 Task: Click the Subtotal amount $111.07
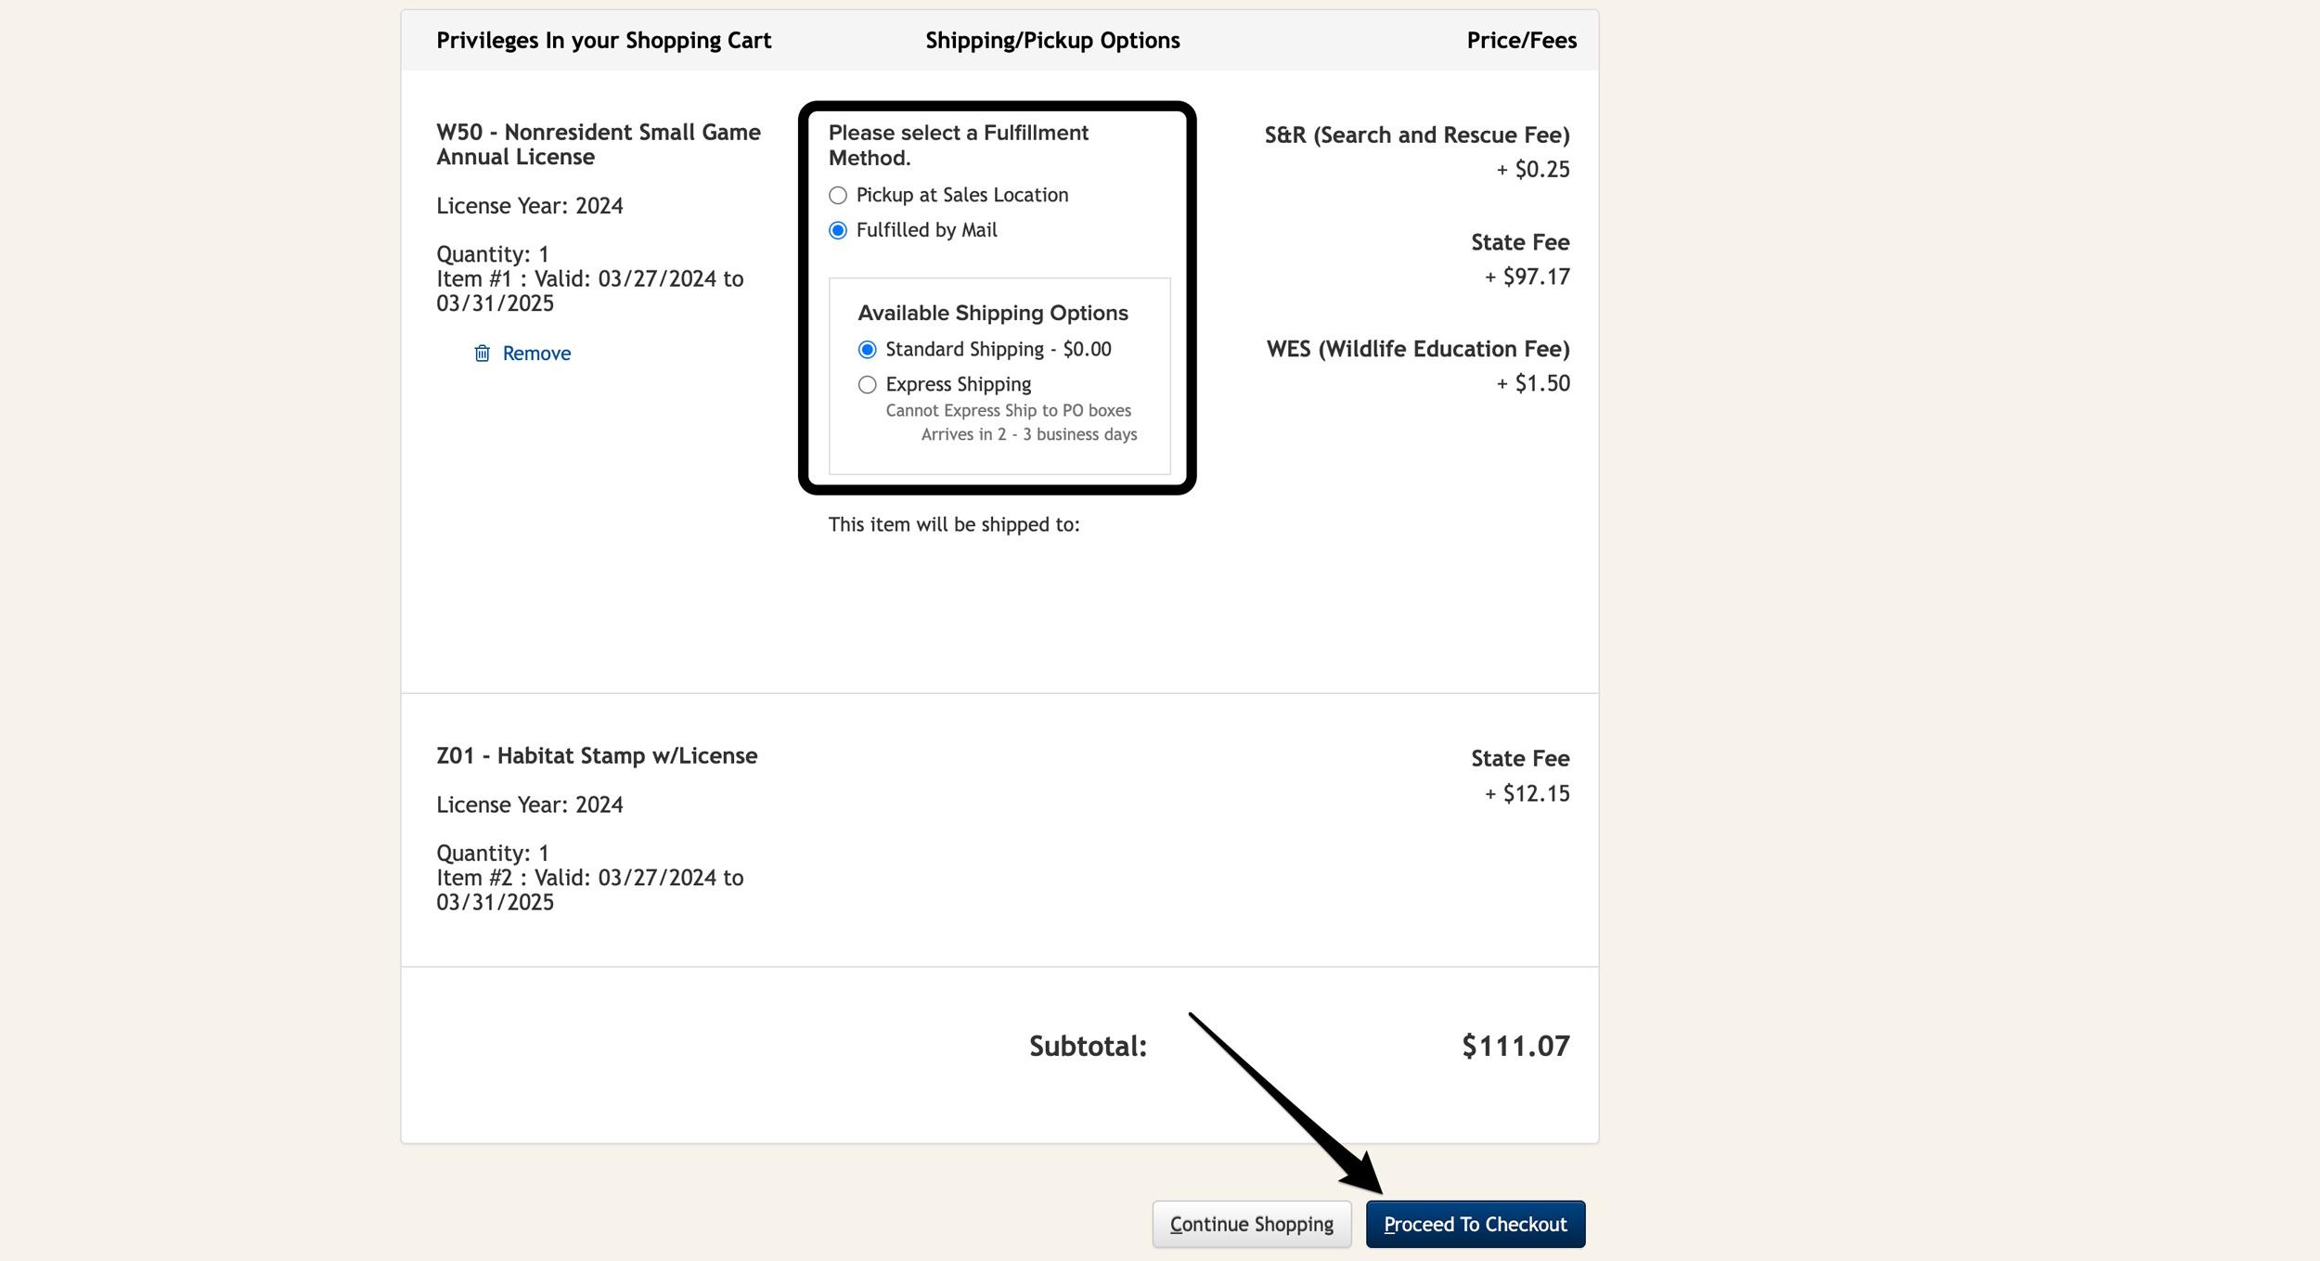pyautogui.click(x=1515, y=1046)
